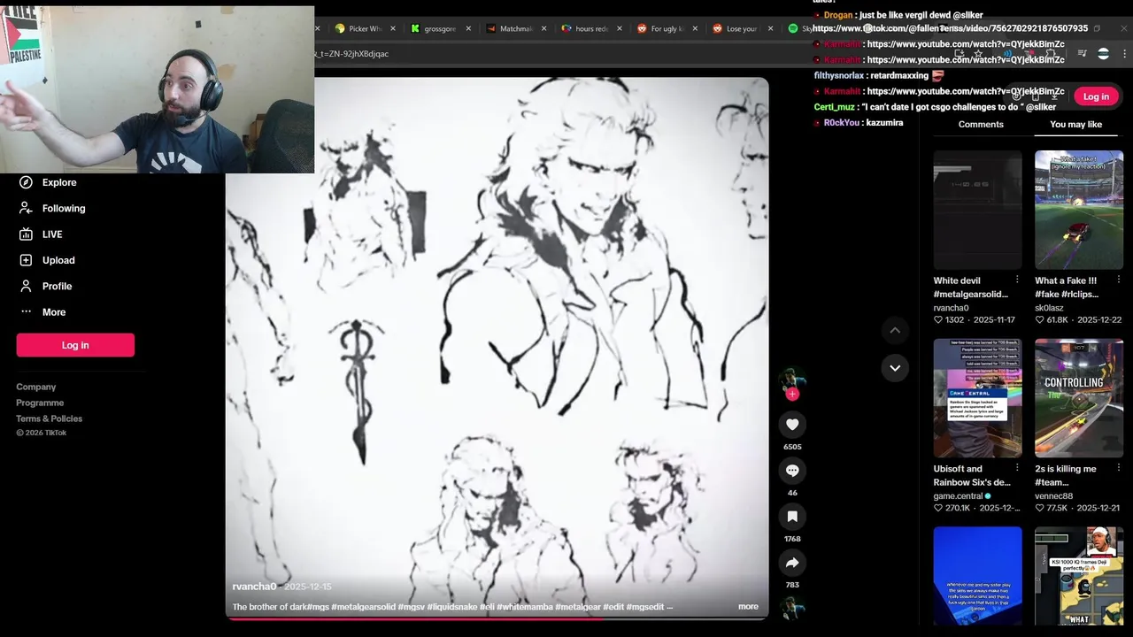The image size is (1133, 637).
Task: Like the video with heart icon
Action: 792,425
